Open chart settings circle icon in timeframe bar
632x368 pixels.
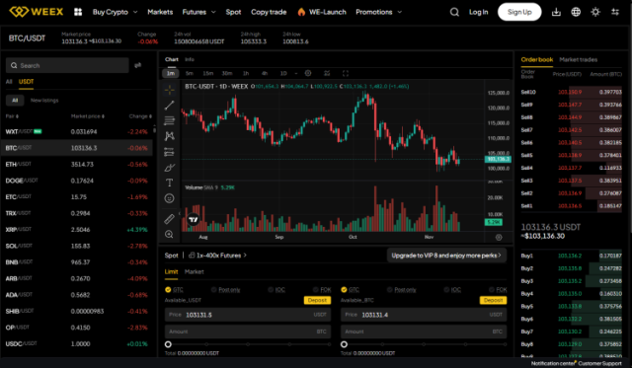[308, 73]
